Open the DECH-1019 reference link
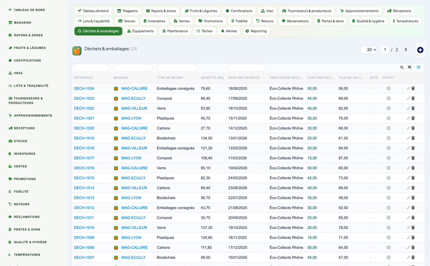 (84, 138)
